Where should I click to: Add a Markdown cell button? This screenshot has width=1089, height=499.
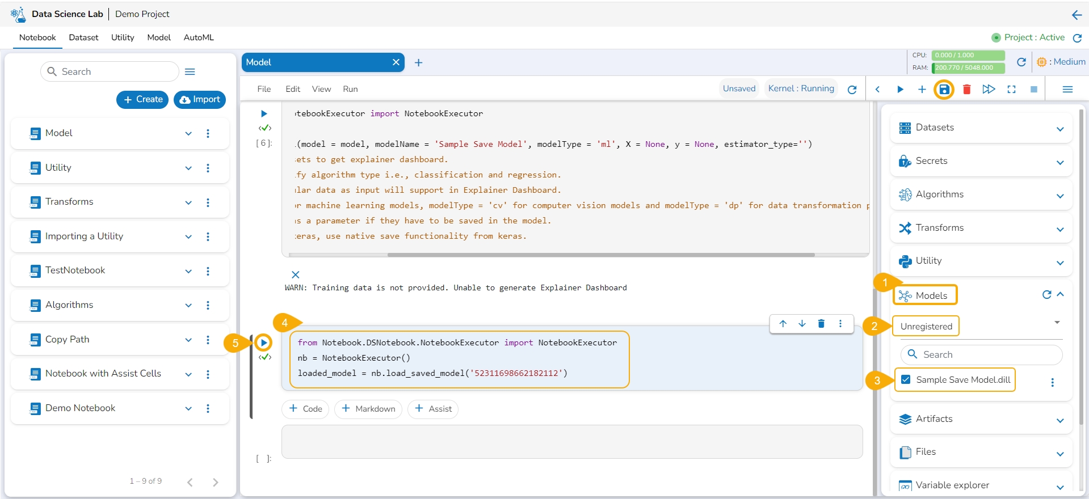(x=368, y=409)
